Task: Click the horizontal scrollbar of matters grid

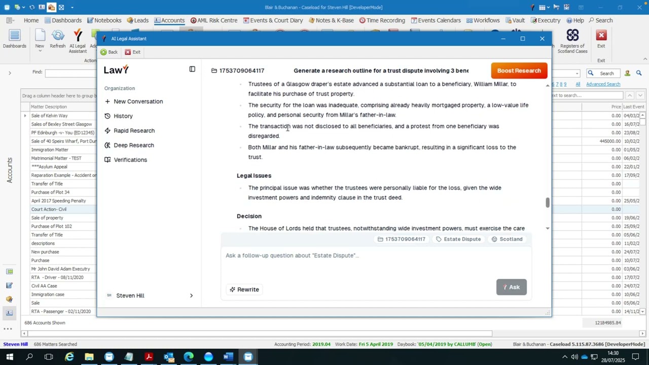Action: pyautogui.click(x=259, y=334)
